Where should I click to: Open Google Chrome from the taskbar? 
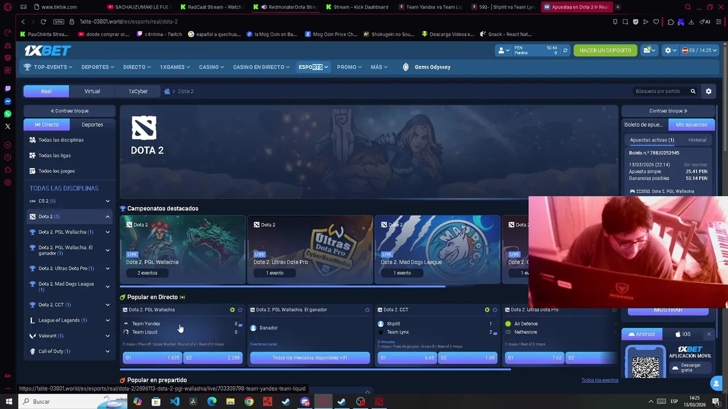click(249, 402)
